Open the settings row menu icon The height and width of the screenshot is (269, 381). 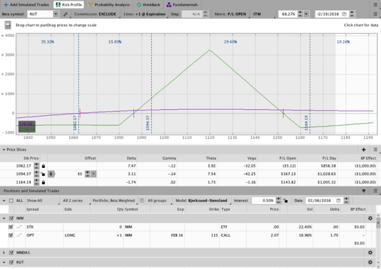(375, 14)
